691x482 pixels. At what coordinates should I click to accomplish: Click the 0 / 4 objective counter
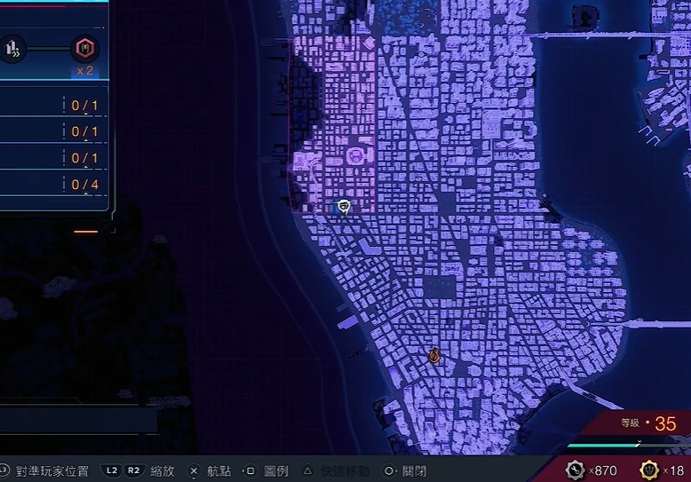point(84,184)
